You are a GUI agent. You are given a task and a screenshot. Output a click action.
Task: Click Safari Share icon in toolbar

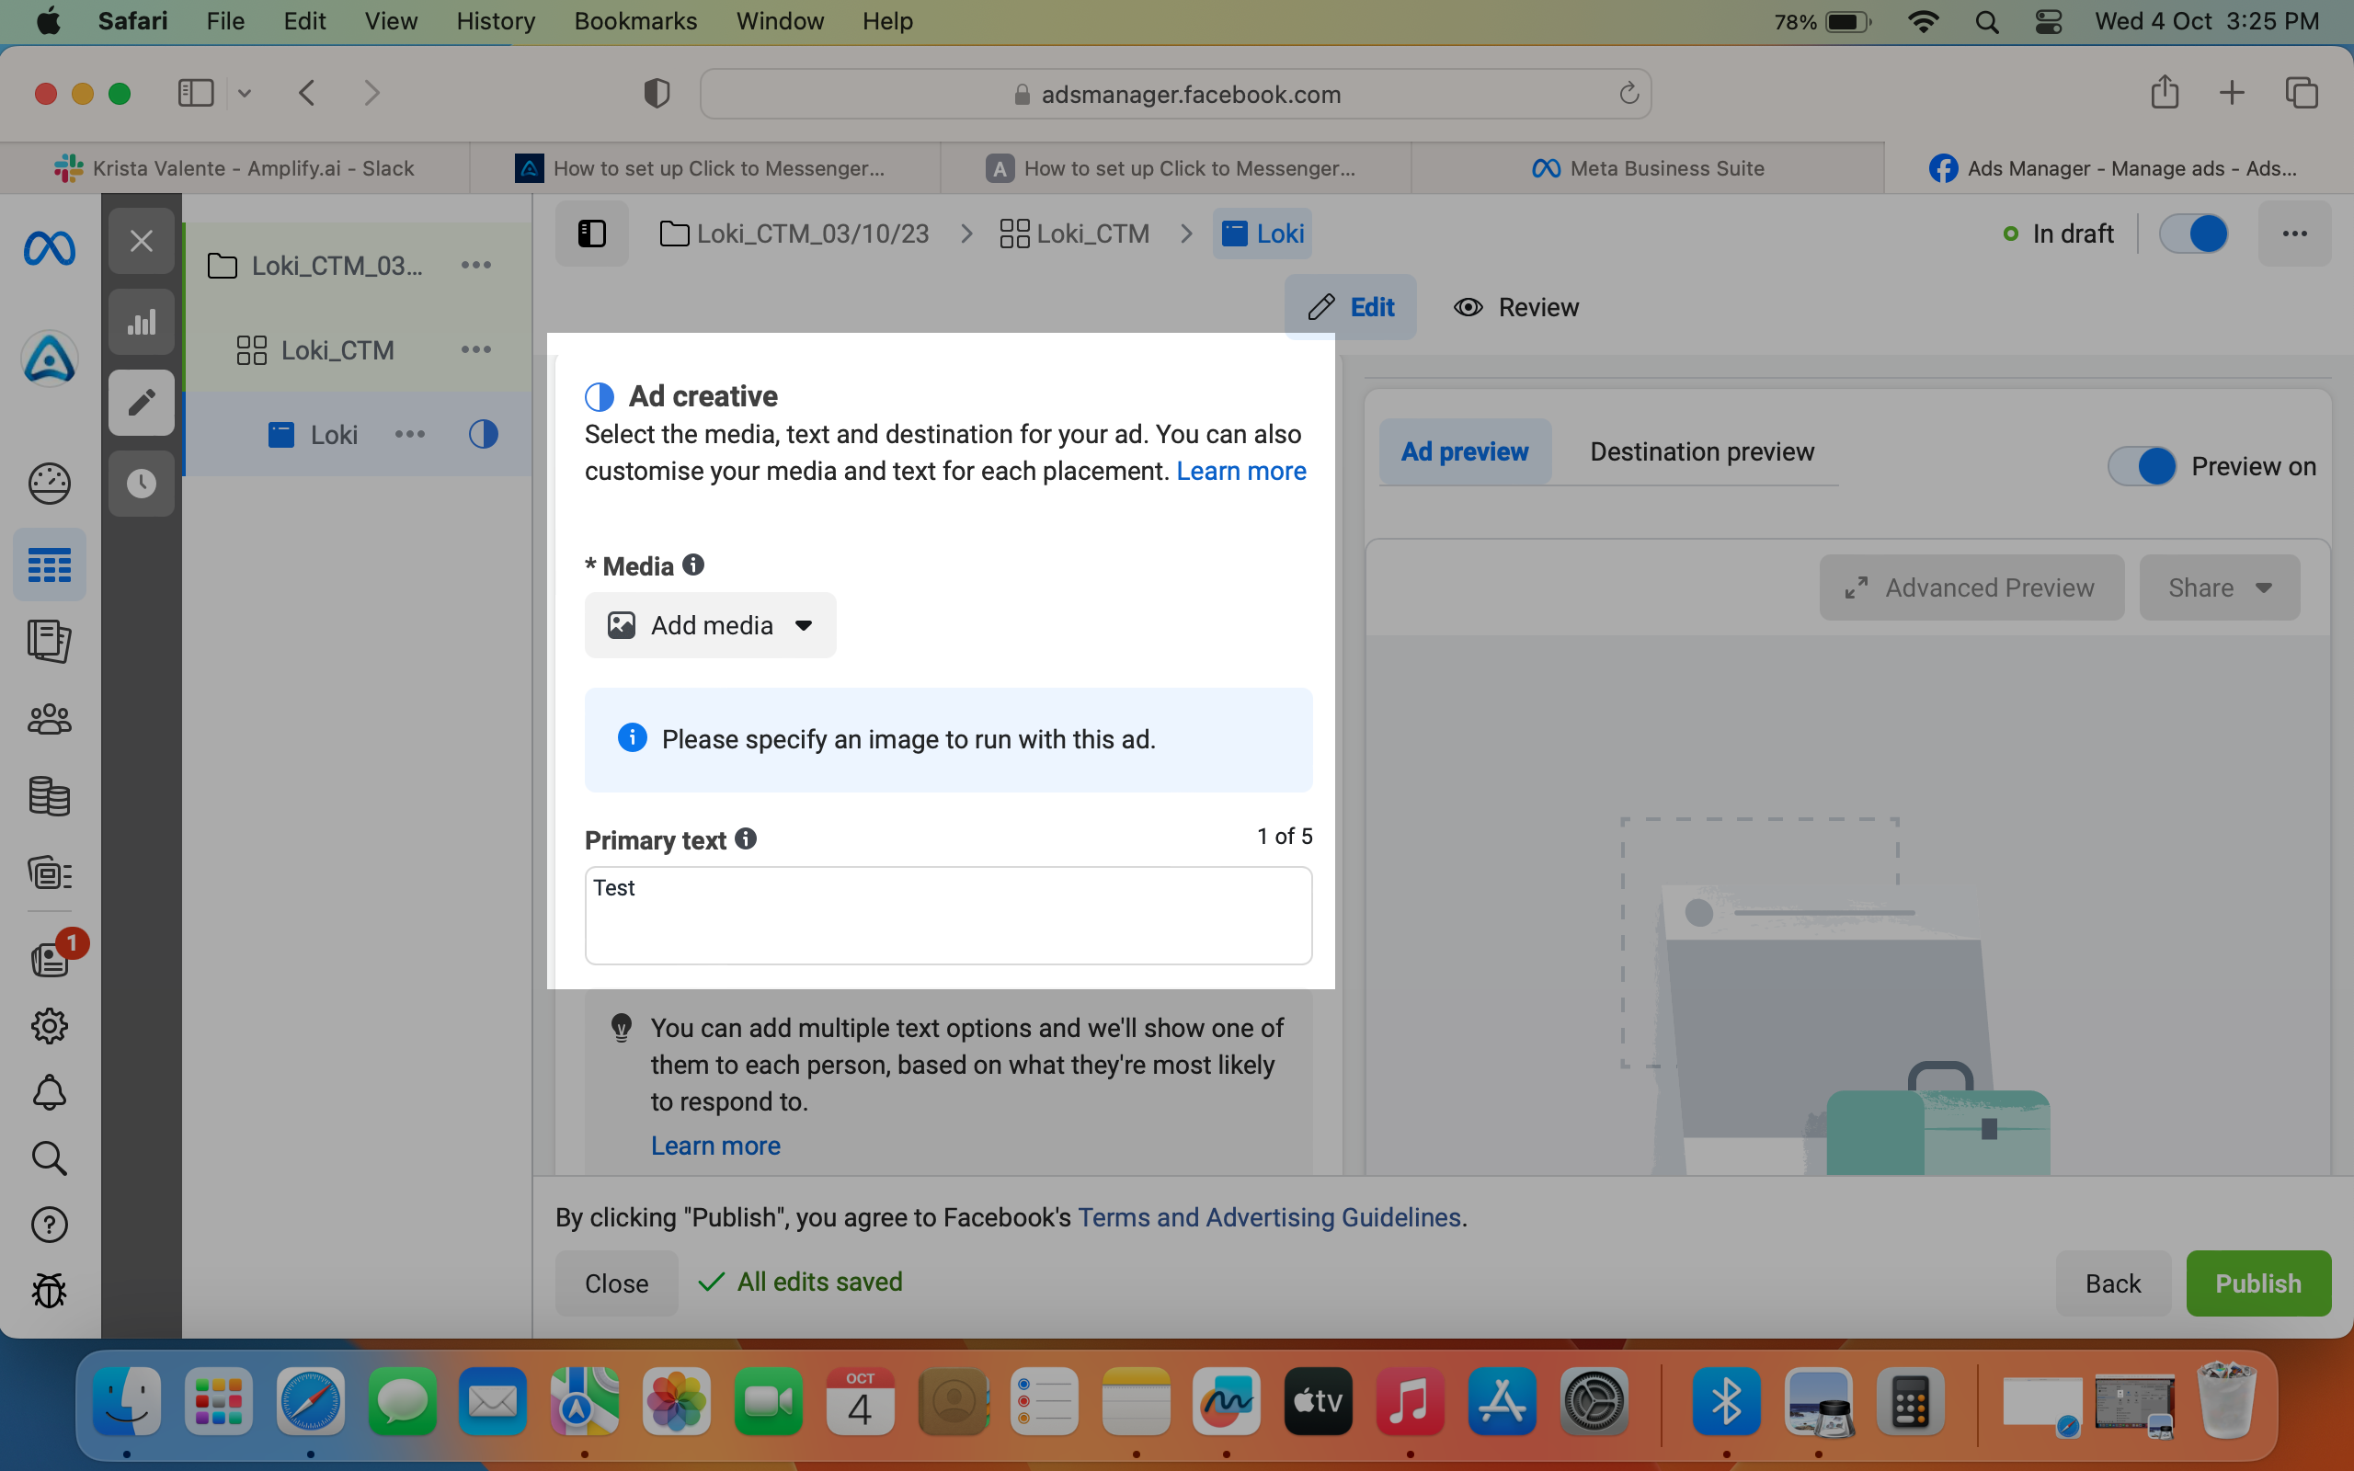point(2165,93)
